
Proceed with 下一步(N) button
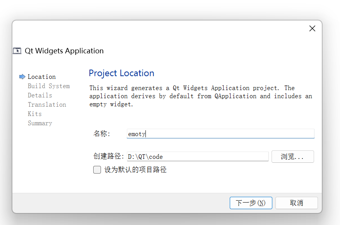point(251,203)
